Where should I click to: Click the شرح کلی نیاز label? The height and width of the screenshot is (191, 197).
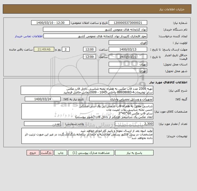[178, 91]
